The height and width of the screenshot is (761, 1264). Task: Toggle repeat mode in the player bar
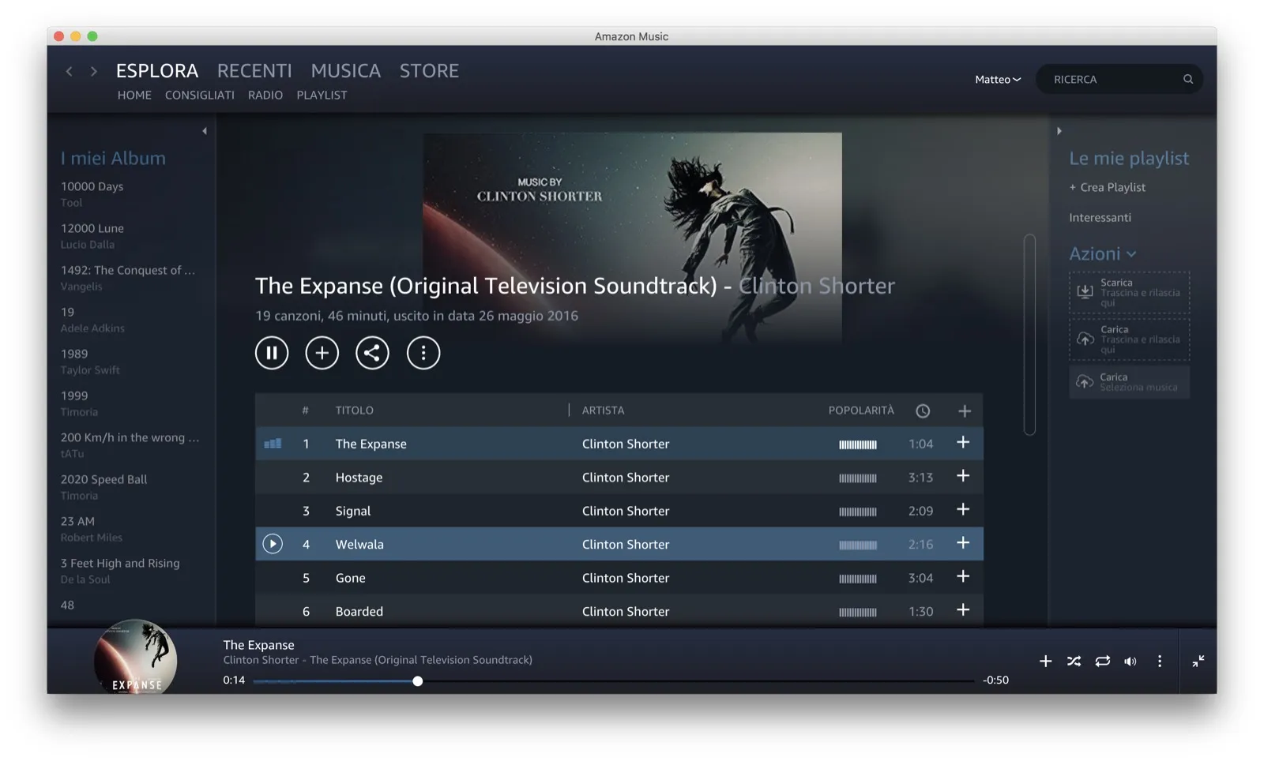click(1102, 661)
